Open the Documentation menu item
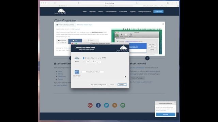 (x=111, y=12)
